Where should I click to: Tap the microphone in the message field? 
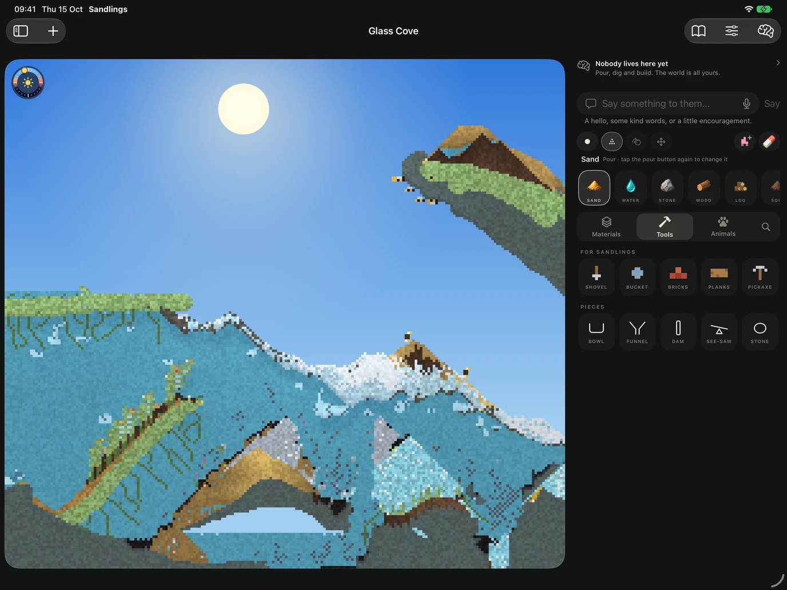pyautogui.click(x=746, y=103)
